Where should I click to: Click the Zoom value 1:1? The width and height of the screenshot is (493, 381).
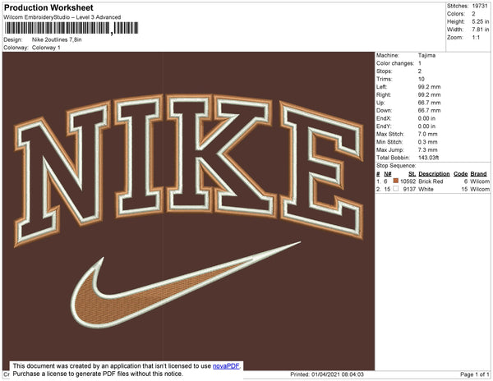click(x=476, y=38)
